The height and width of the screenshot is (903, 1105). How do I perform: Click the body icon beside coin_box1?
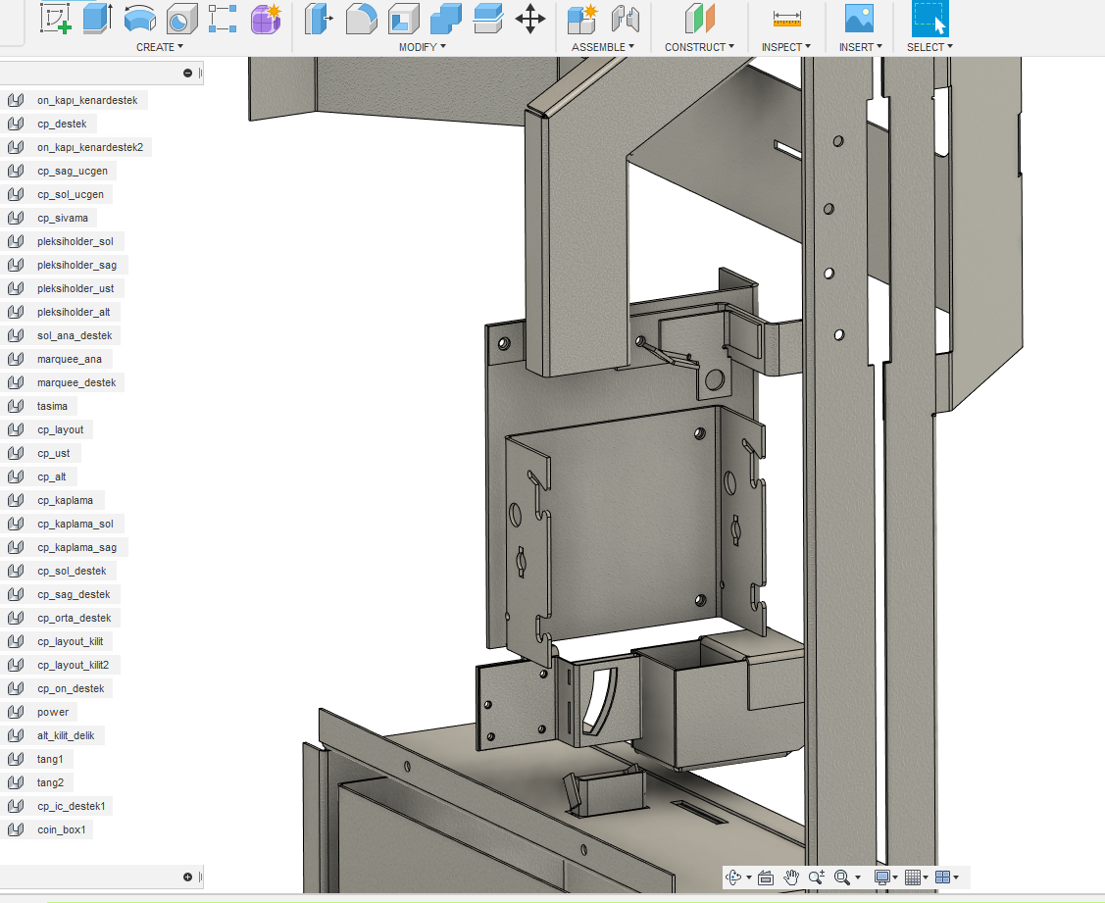[16, 829]
